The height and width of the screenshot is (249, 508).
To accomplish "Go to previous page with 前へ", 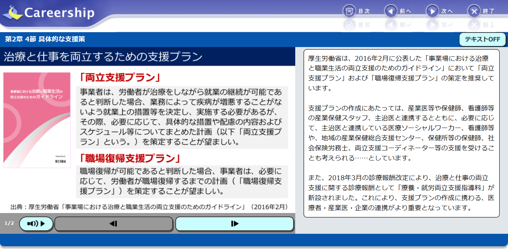I will (398, 11).
